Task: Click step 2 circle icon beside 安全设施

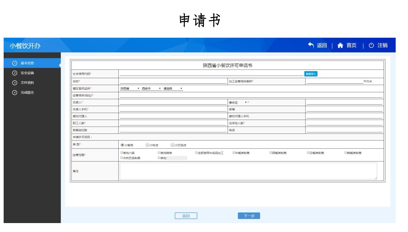Action: [x=14, y=73]
